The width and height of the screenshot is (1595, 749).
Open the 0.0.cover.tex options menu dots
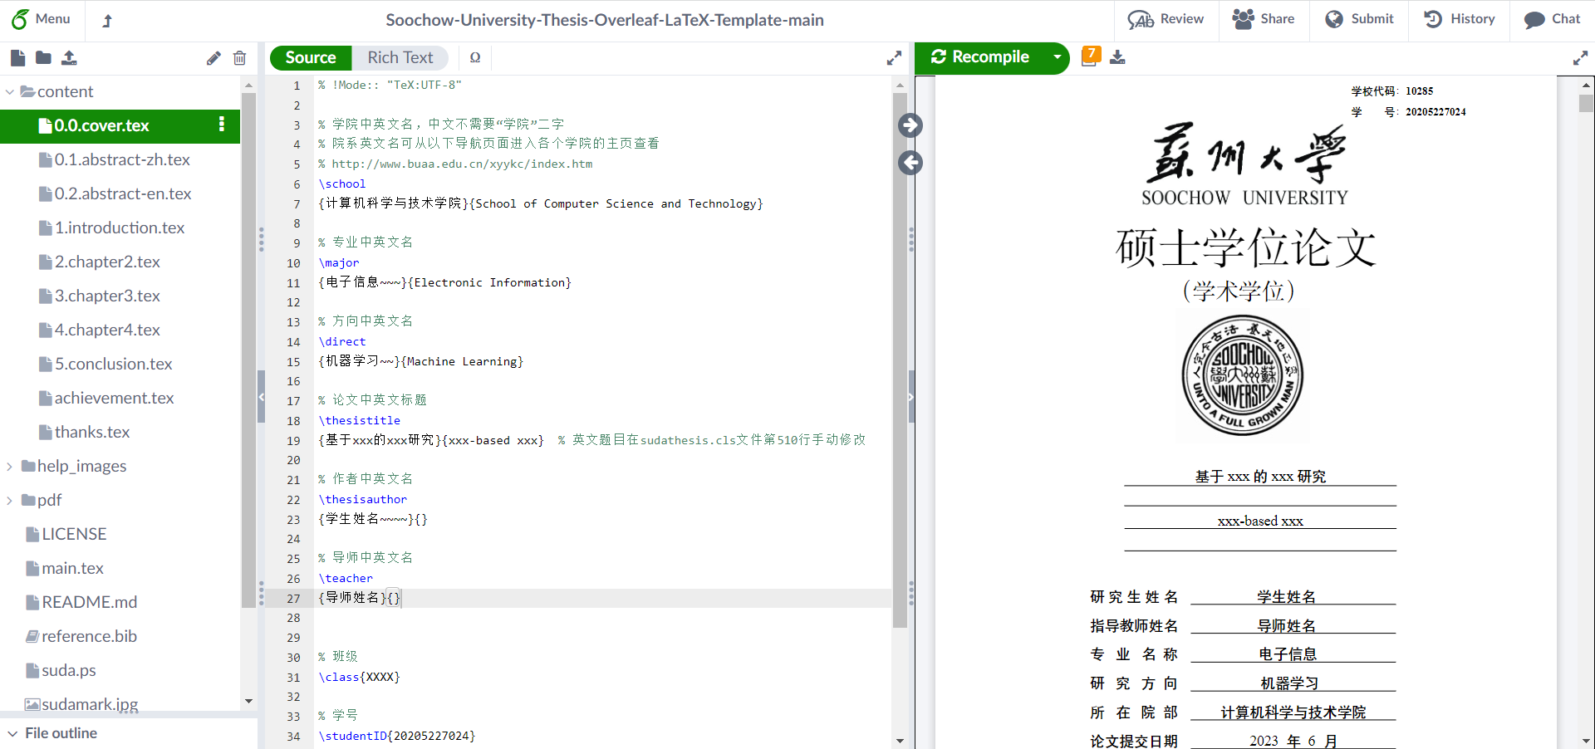click(x=221, y=125)
